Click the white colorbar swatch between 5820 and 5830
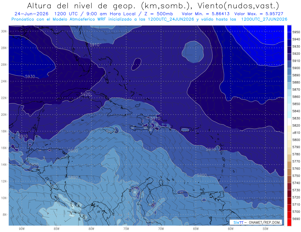 pyautogui.click(x=289, y=122)
